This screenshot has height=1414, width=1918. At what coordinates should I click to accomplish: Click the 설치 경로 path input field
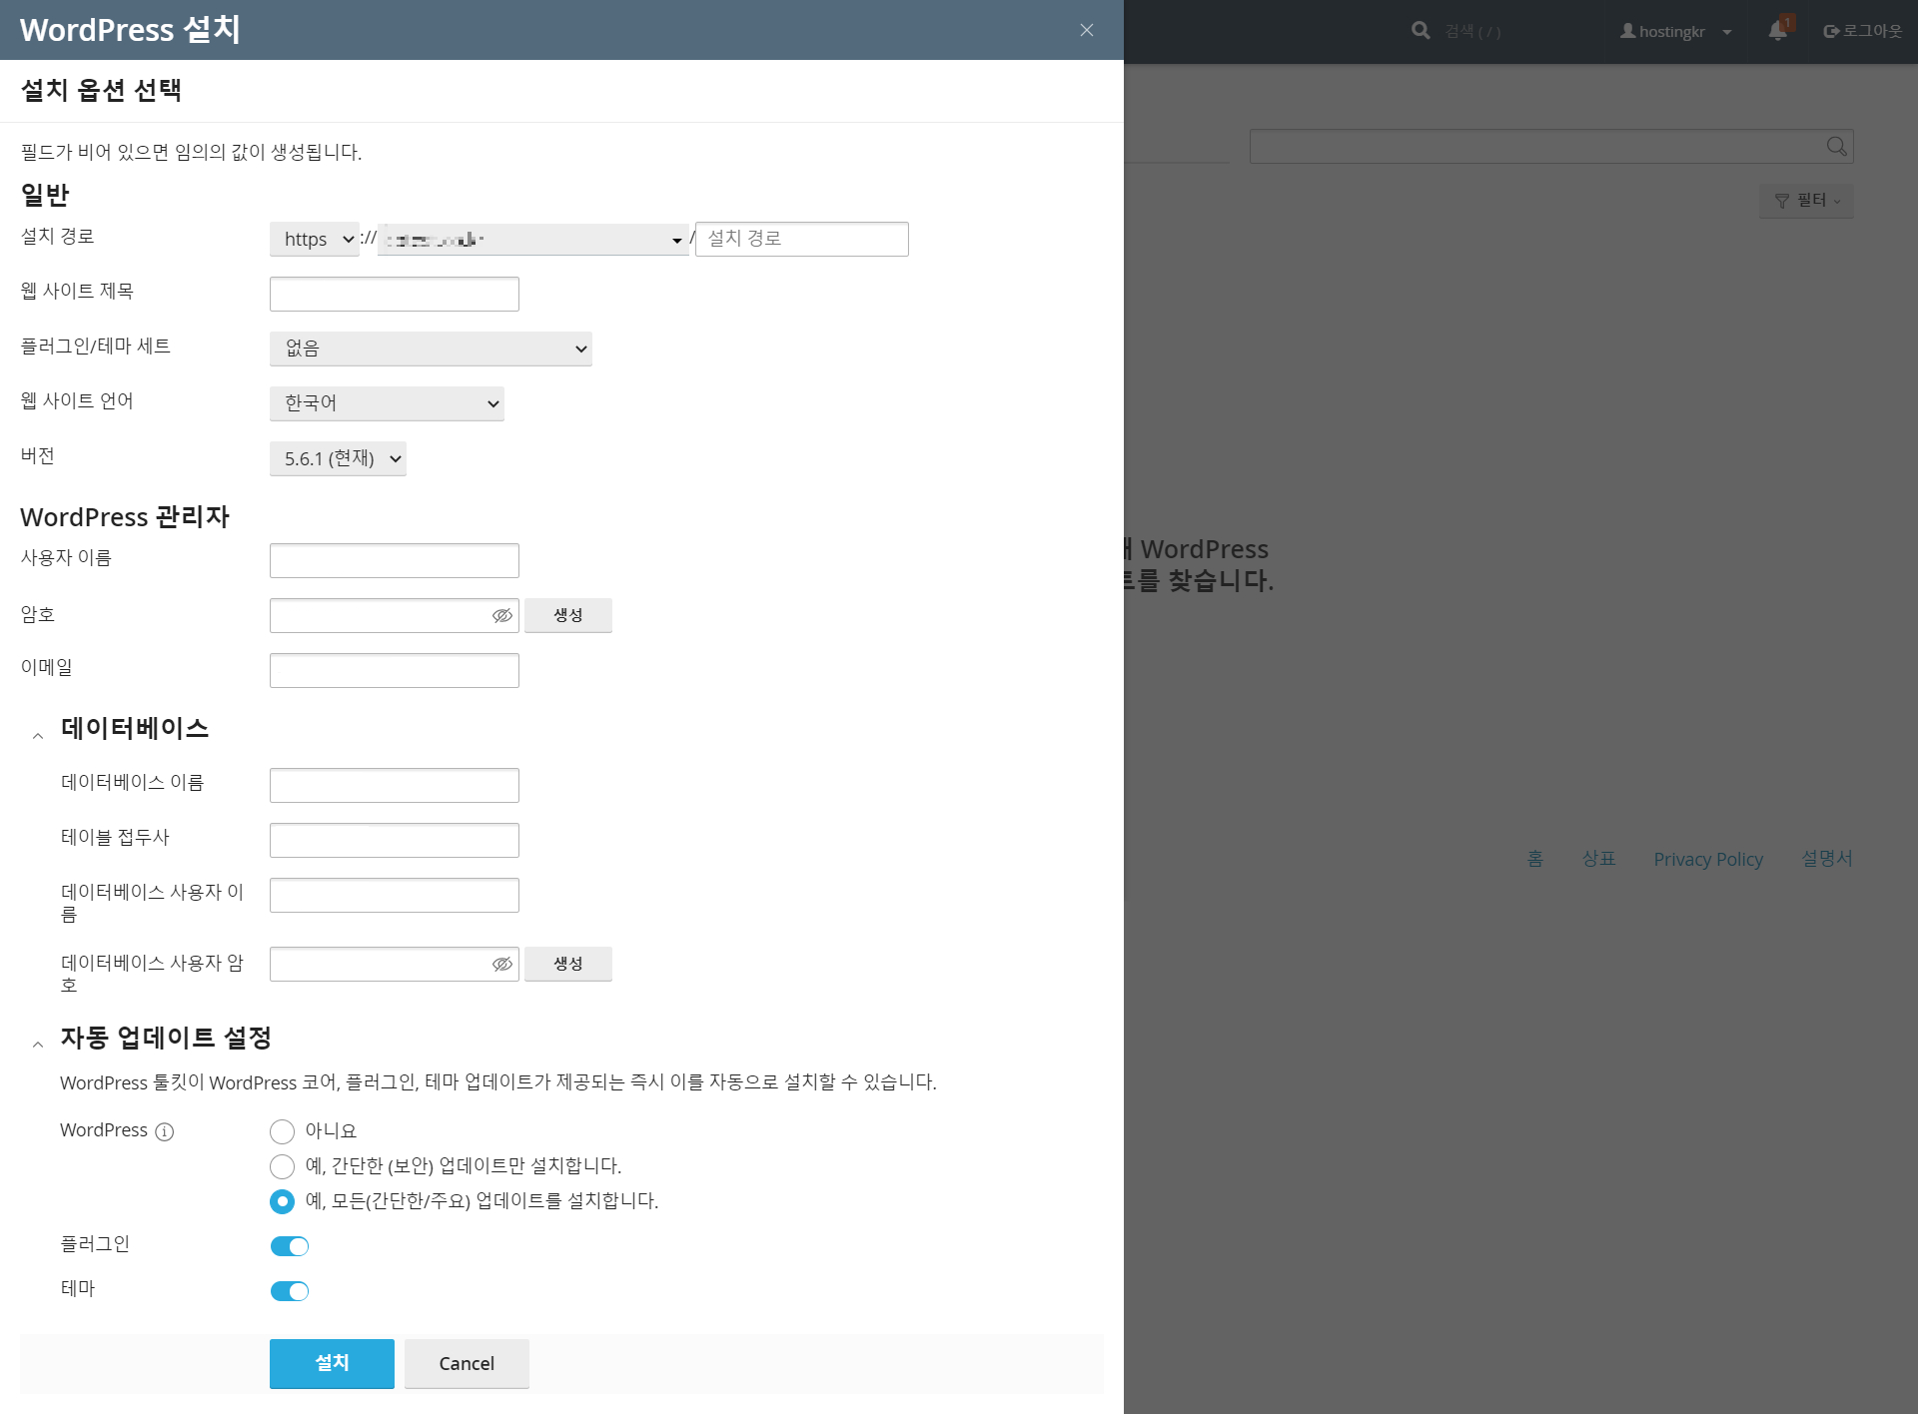pos(802,239)
